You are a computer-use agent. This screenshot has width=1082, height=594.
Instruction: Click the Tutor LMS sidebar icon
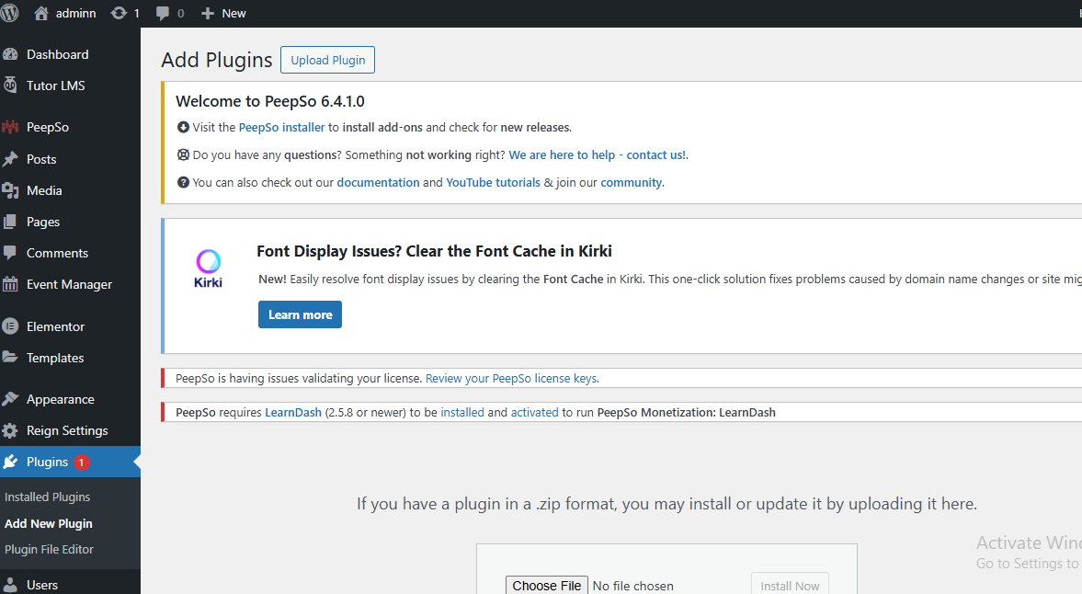click(x=17, y=86)
